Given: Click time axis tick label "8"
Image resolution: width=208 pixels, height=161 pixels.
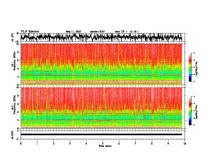Looking at the screenshot, I should 152,144.
